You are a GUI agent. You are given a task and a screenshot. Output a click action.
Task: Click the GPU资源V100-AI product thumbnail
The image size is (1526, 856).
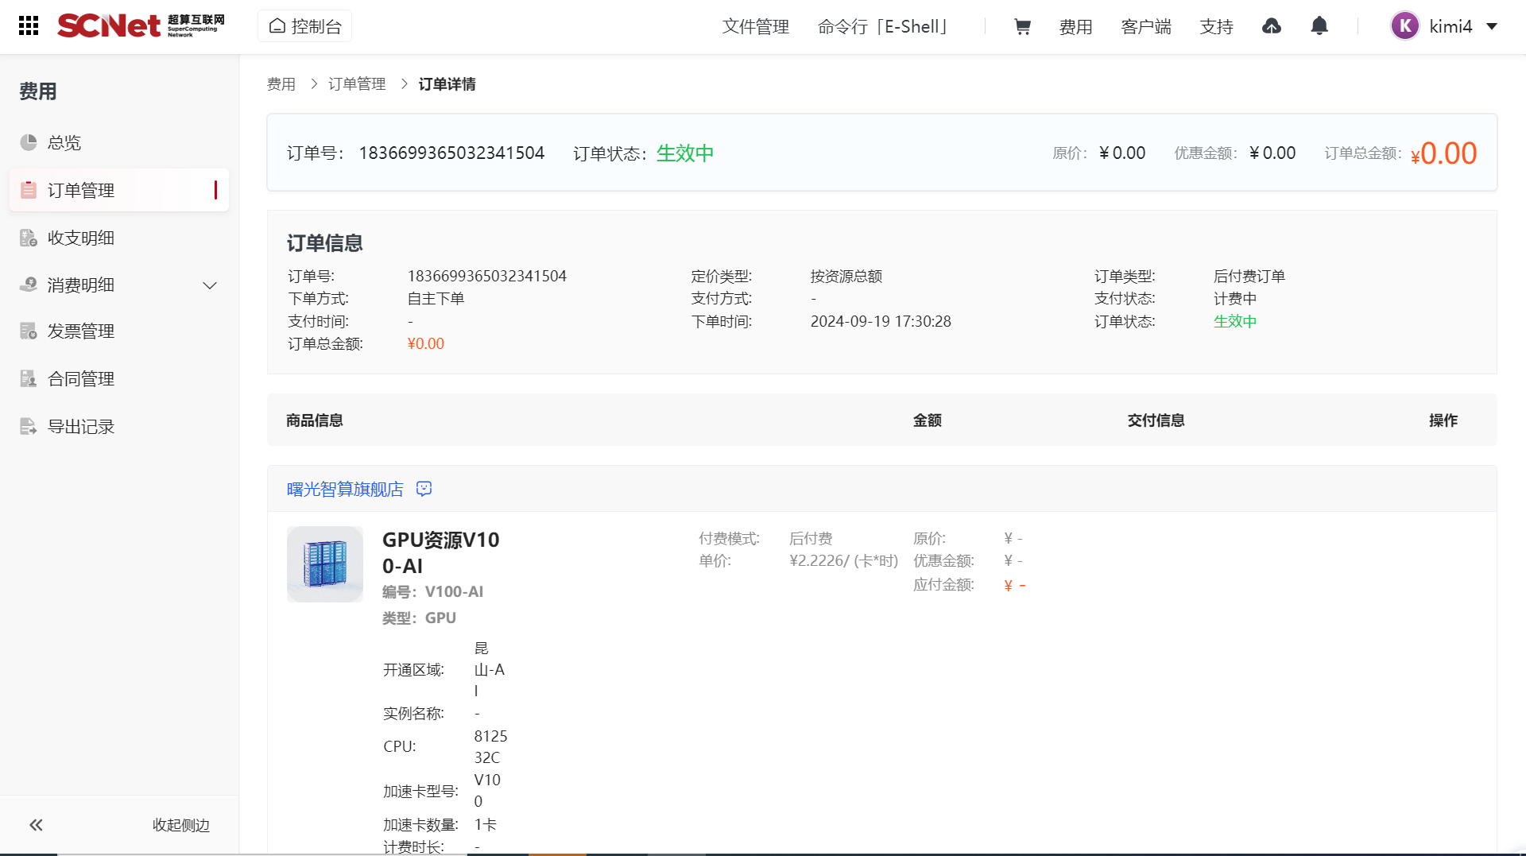tap(325, 564)
